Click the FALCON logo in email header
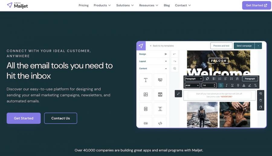The image size is (272, 156). tap(219, 61)
